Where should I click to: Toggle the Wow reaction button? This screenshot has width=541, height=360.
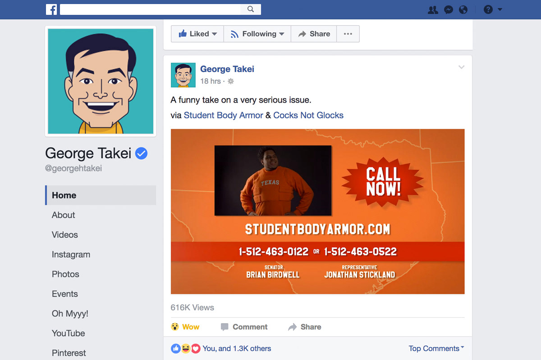pyautogui.click(x=185, y=327)
